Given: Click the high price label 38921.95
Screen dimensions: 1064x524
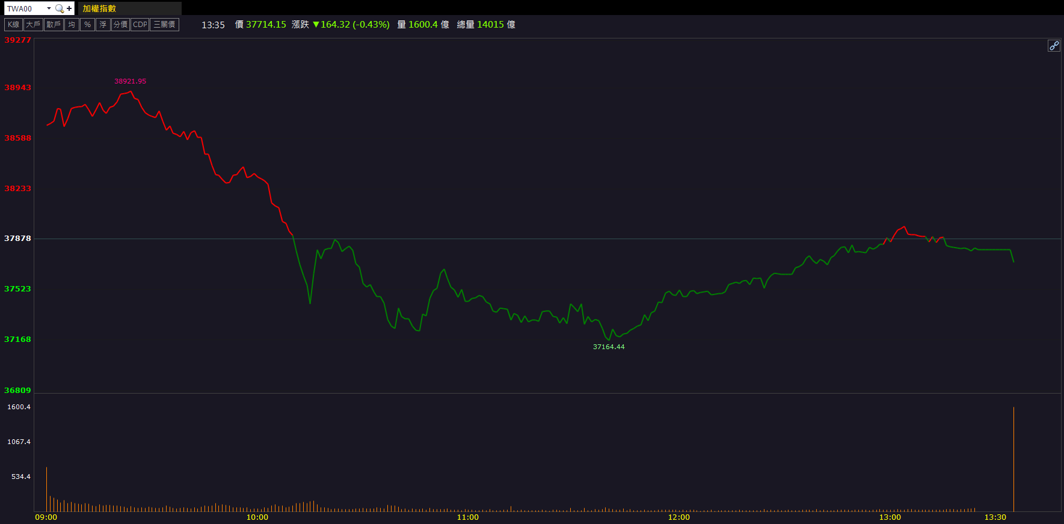Looking at the screenshot, I should click(x=131, y=81).
